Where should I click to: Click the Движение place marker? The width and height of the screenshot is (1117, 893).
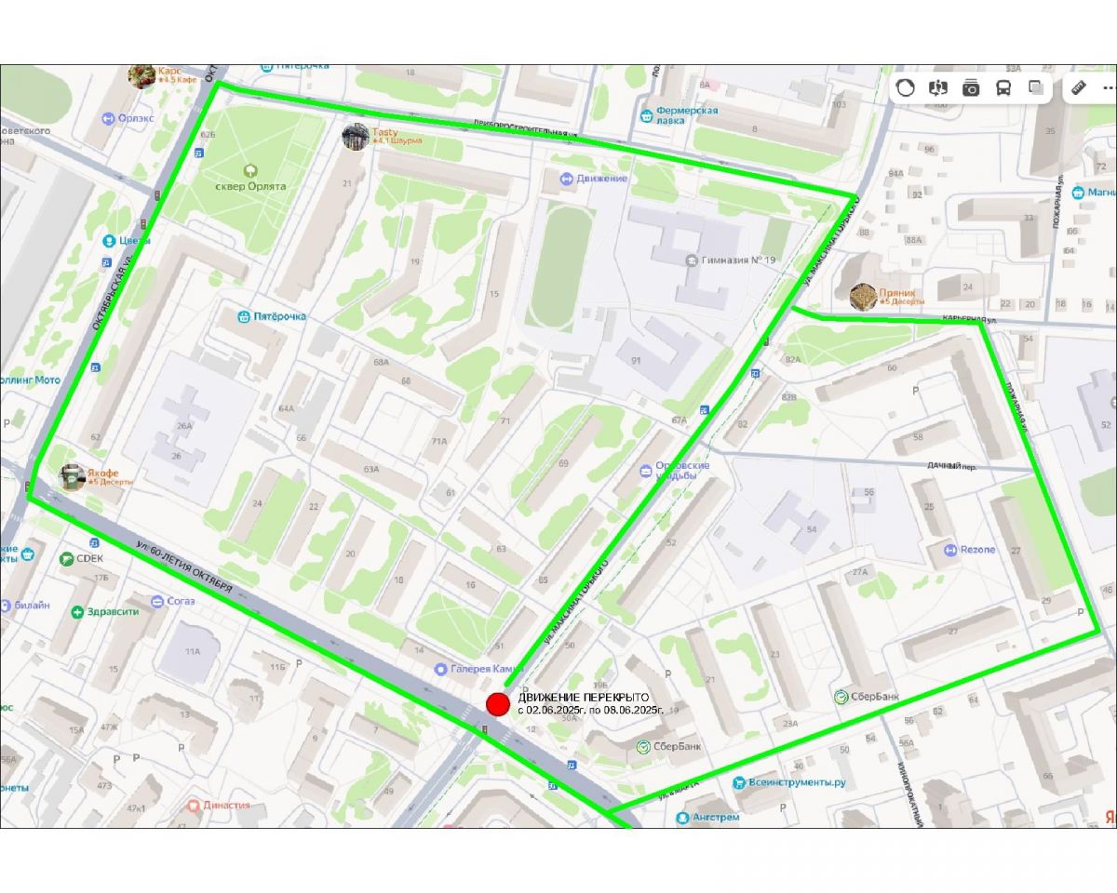click(x=566, y=178)
